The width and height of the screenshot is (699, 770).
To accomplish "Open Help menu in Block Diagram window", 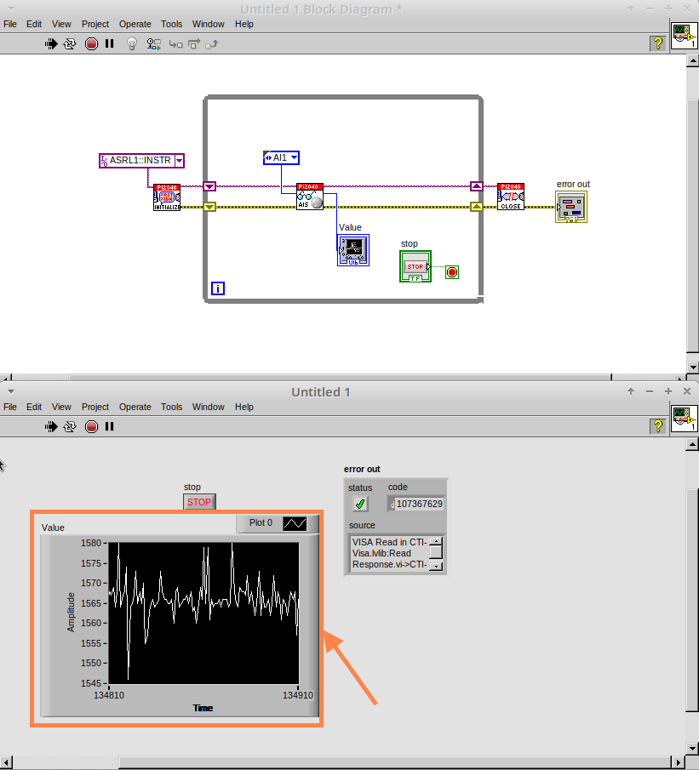I will (x=244, y=24).
